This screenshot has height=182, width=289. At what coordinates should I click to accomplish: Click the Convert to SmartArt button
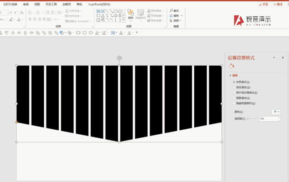point(78,21)
